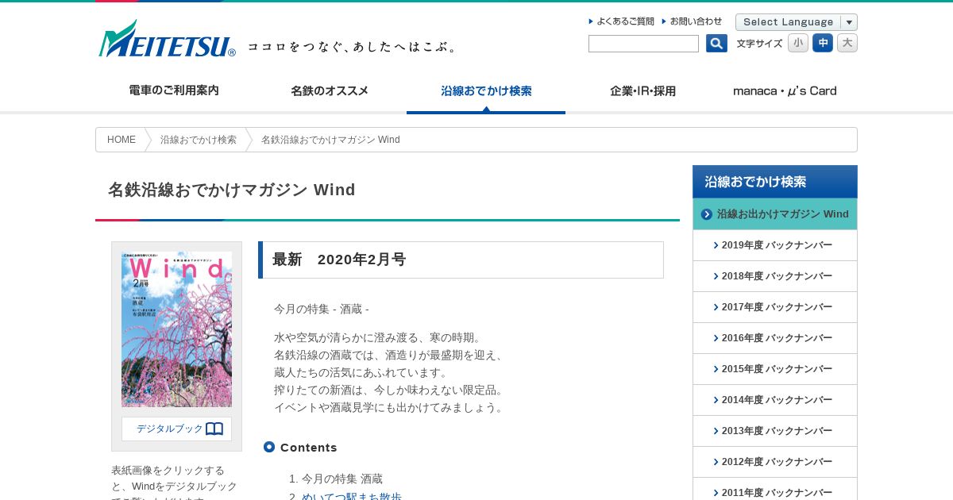
Task: Click the Meitetsu logo
Action: [x=167, y=39]
